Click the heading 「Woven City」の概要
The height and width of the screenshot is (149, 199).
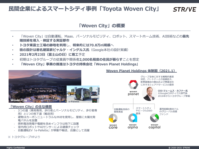pyautogui.click(x=102, y=26)
